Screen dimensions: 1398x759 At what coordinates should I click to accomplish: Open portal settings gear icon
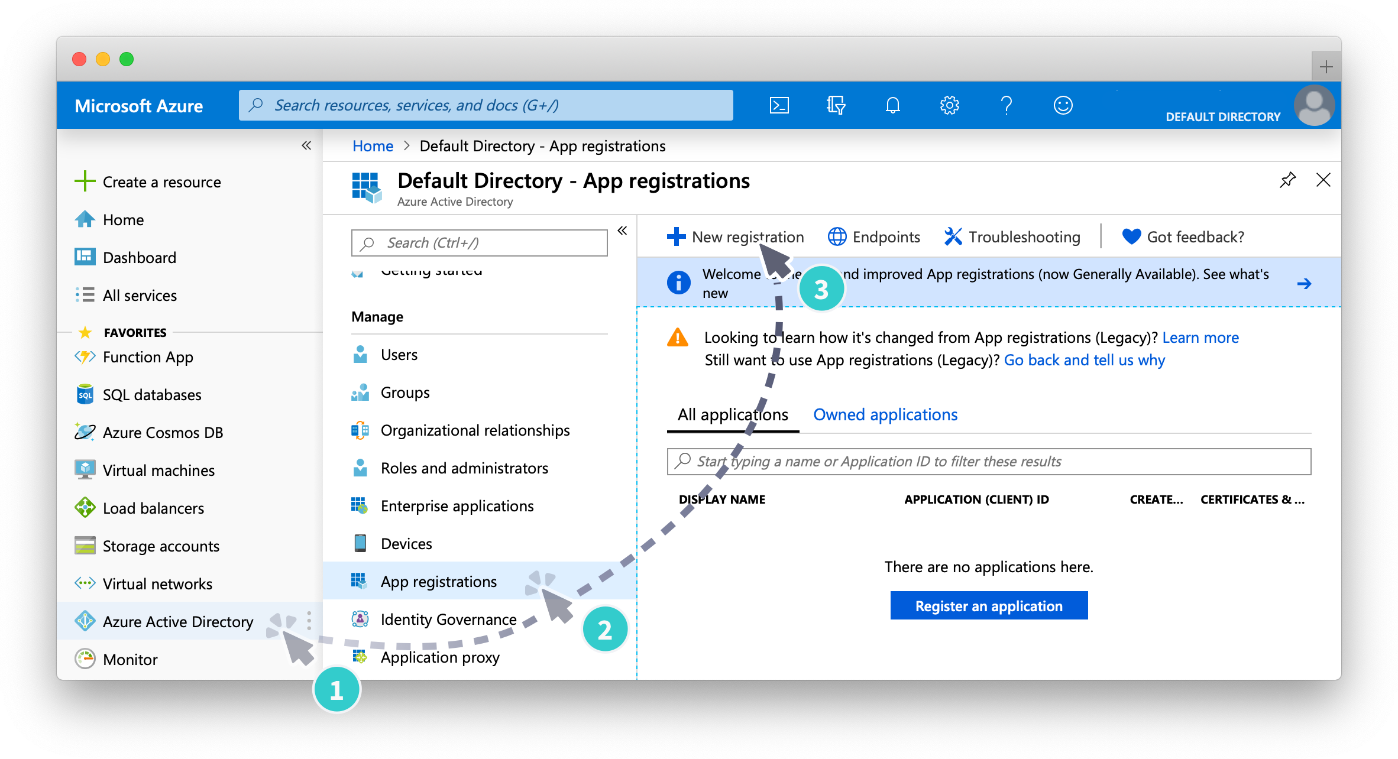(949, 106)
